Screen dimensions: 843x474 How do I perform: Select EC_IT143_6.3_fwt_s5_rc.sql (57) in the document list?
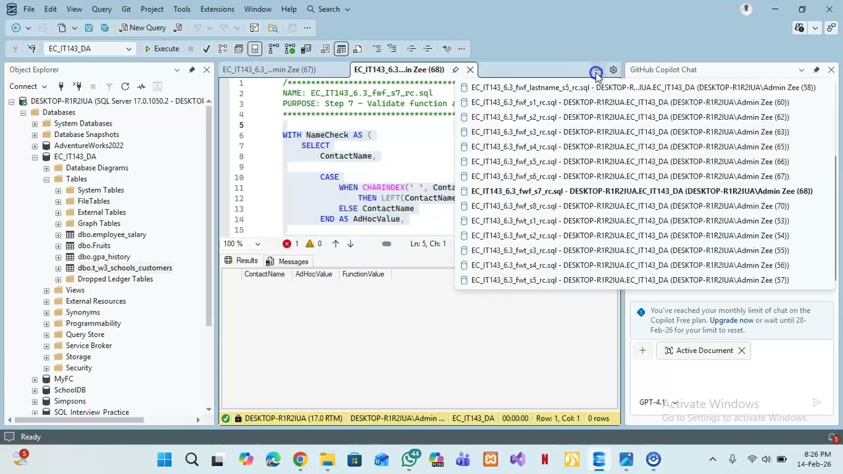[x=630, y=280]
